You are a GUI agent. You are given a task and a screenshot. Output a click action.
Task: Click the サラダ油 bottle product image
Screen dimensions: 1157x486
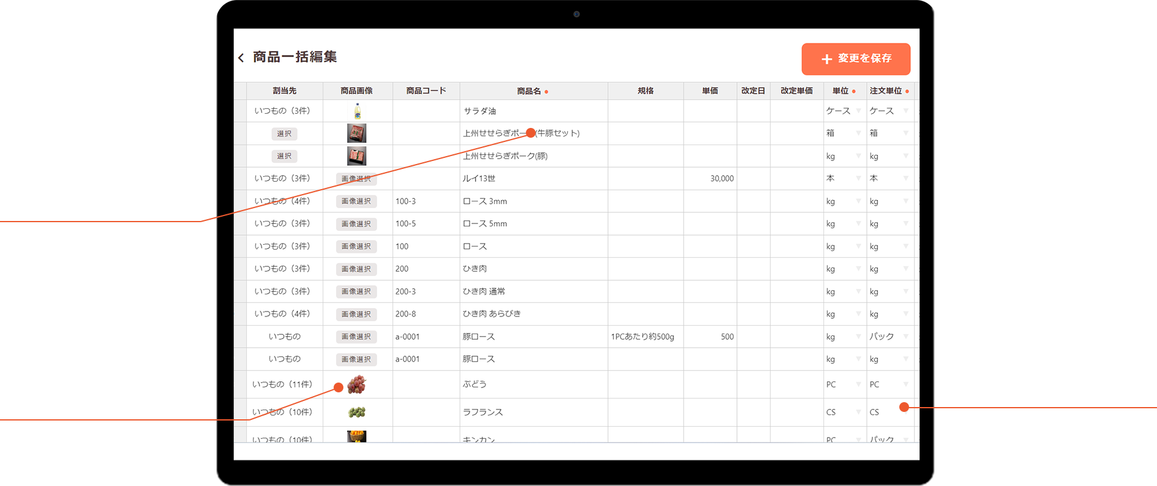357,111
